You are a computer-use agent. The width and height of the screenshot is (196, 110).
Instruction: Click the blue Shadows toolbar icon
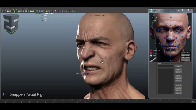[x=49, y=11]
